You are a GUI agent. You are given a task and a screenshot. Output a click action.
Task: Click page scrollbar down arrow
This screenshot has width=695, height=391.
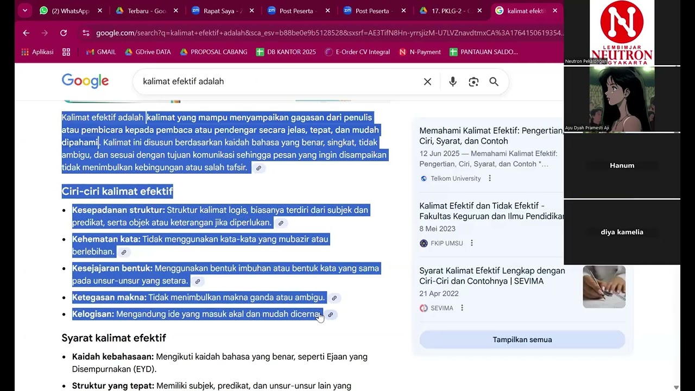(676, 387)
